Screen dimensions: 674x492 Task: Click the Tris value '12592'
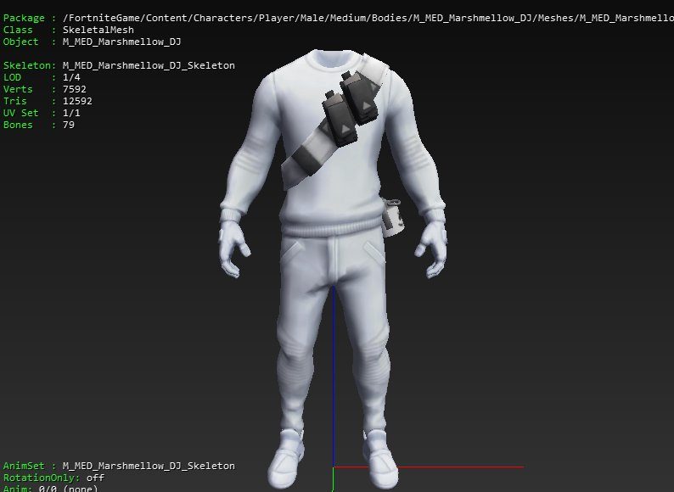tap(77, 101)
